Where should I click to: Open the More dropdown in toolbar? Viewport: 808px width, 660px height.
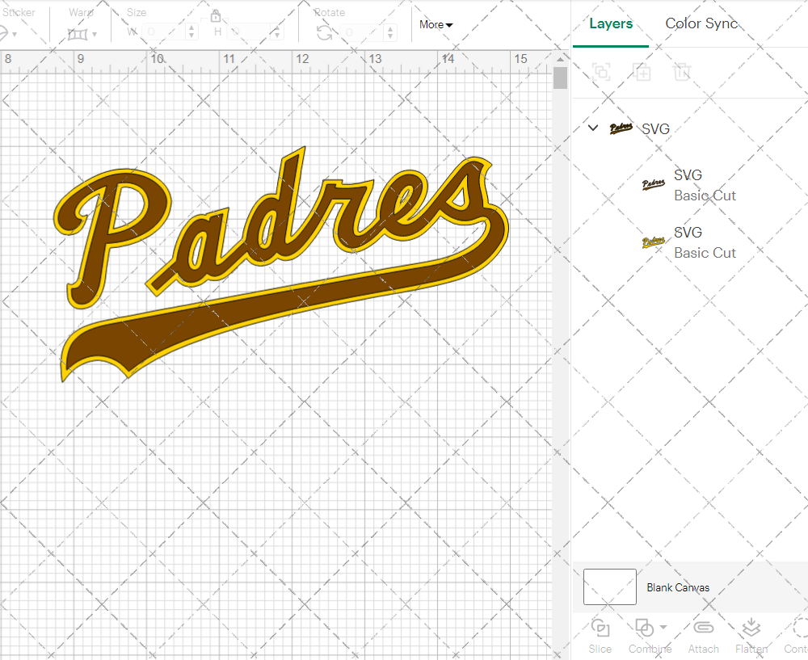tap(436, 25)
